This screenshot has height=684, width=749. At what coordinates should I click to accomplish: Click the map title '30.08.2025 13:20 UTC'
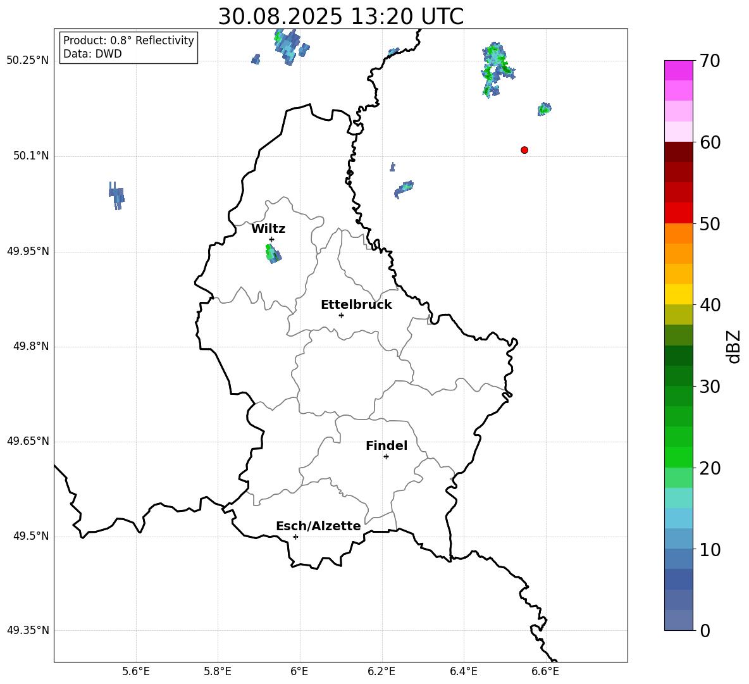click(340, 16)
